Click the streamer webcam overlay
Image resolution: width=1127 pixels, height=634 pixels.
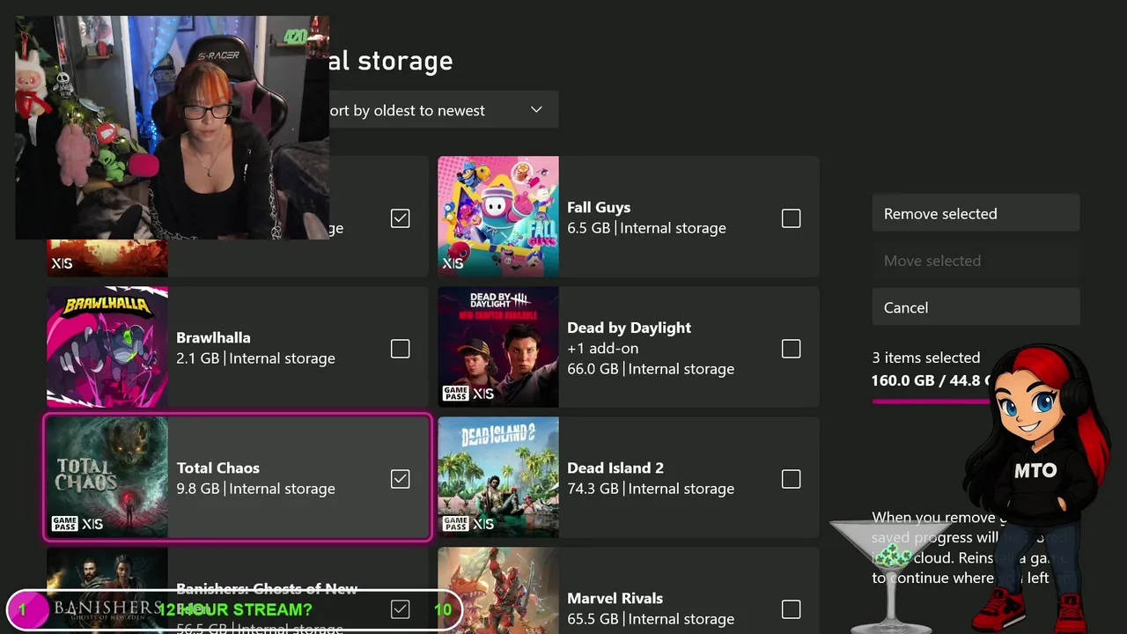click(x=172, y=128)
